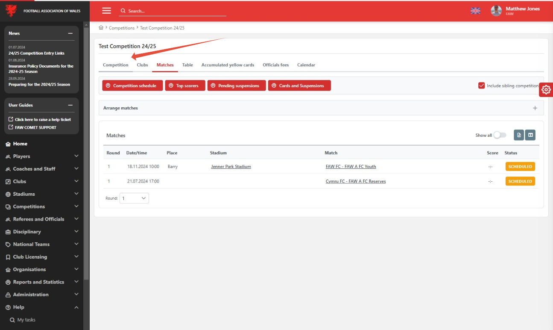Expand the Competitions menu chevron
This screenshot has width=553, height=330.
coord(76,206)
